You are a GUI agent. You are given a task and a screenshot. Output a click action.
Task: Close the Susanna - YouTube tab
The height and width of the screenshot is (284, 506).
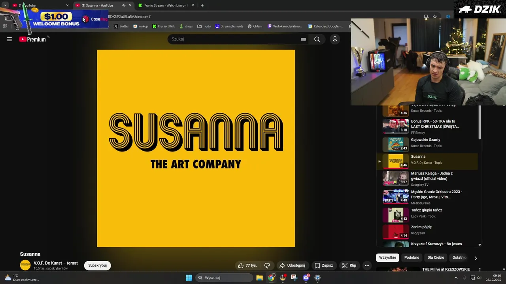pos(130,6)
